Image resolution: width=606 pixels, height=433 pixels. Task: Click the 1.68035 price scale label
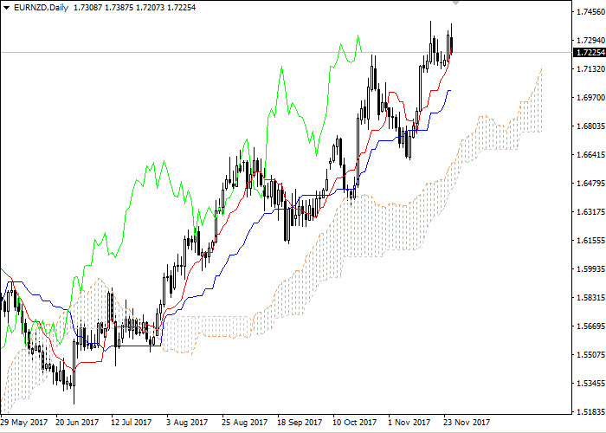tap(590, 126)
